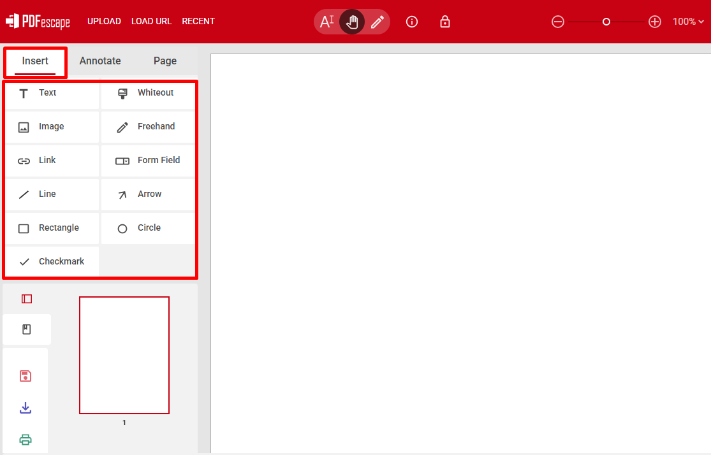711x455 pixels.
Task: Choose the text select cursor tool
Action: (x=326, y=22)
